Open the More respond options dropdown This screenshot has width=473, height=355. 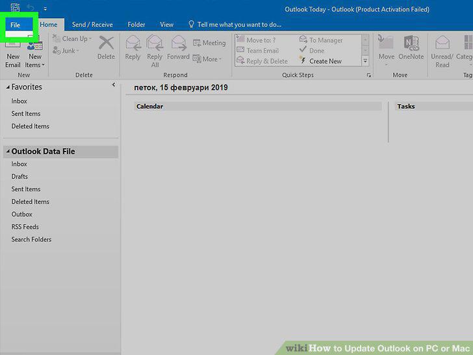207,59
